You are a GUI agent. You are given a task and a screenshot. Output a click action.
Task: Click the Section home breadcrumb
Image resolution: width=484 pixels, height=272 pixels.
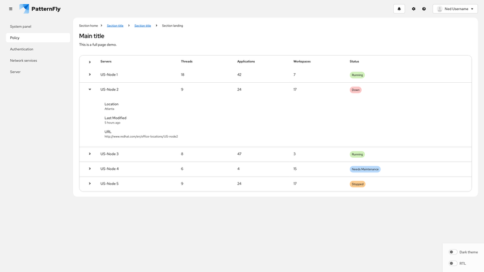[88, 25]
